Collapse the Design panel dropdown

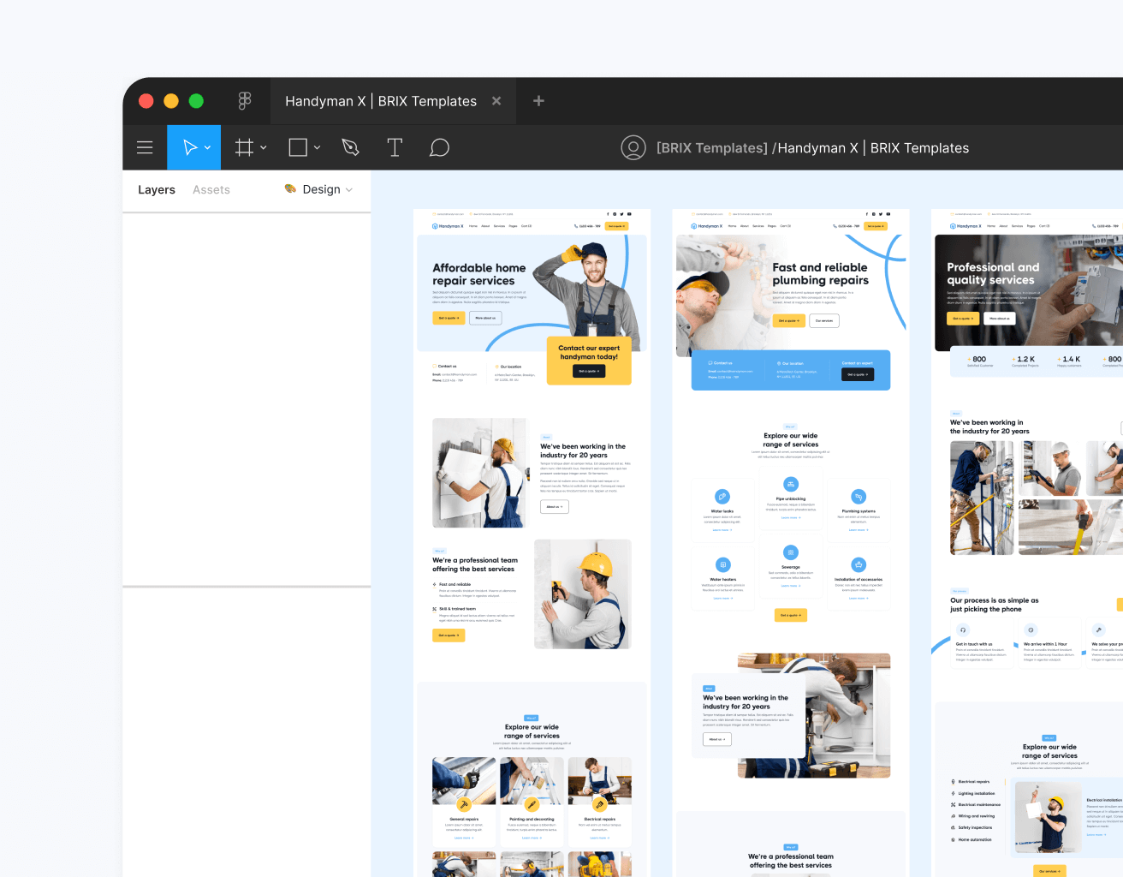tap(348, 189)
